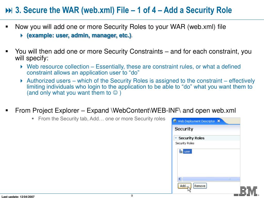Select the highlighted user role entry
The height and width of the screenshot is (198, 264).
[187, 151]
